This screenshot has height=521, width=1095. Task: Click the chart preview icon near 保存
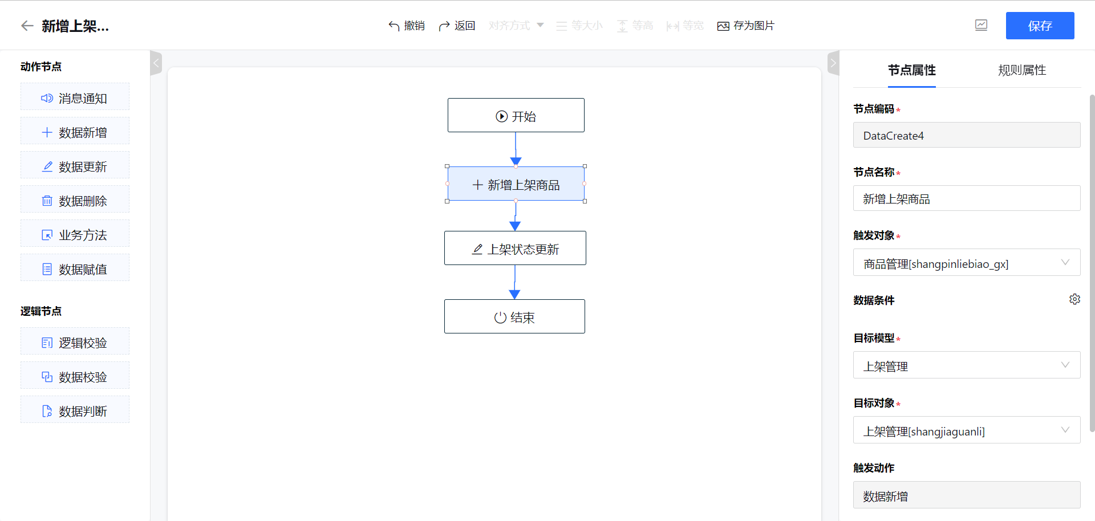click(981, 25)
